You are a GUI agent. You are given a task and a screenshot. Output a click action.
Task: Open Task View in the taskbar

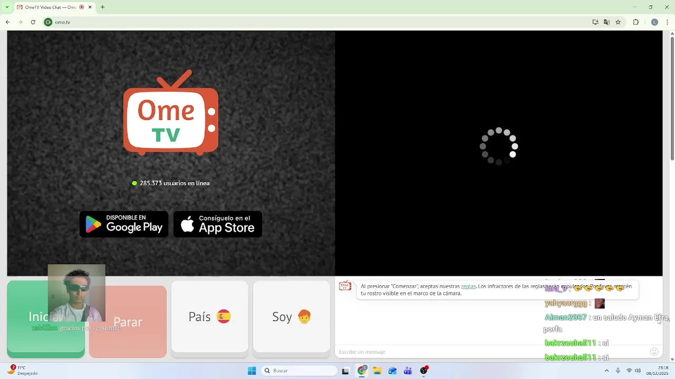click(345, 371)
